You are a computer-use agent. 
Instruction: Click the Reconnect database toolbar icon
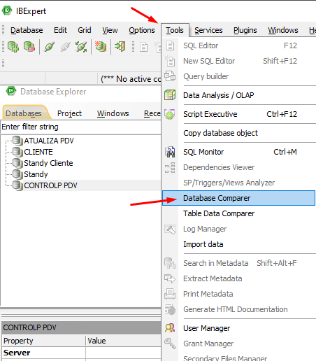81,47
